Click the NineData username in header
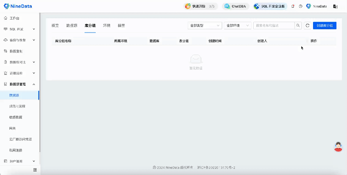The image size is (347, 175). 320,6
